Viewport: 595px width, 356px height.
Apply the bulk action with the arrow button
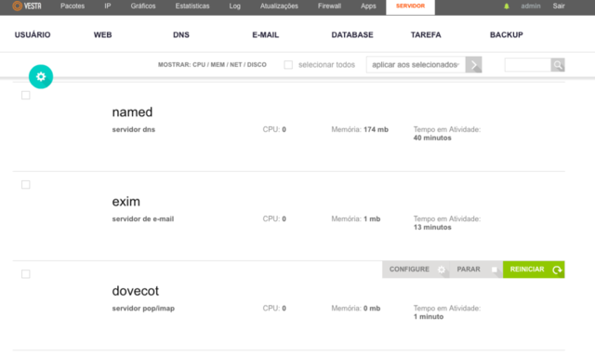473,64
